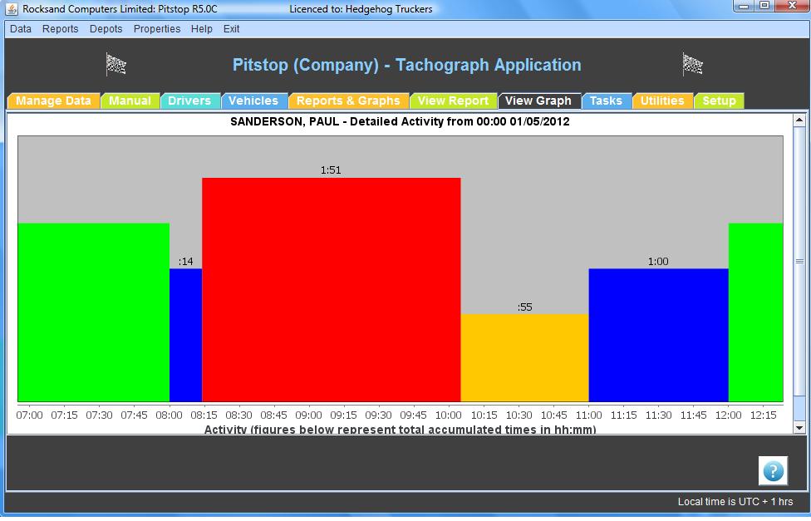Viewport: 811px width, 521px height.
Task: Click the right checkered flag icon
Action: coord(692,64)
